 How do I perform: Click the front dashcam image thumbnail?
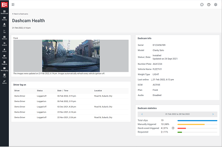pyautogui.click(x=71, y=56)
